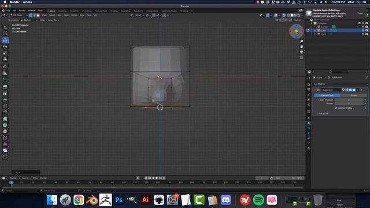Select the Extrude Region tool

(5, 87)
